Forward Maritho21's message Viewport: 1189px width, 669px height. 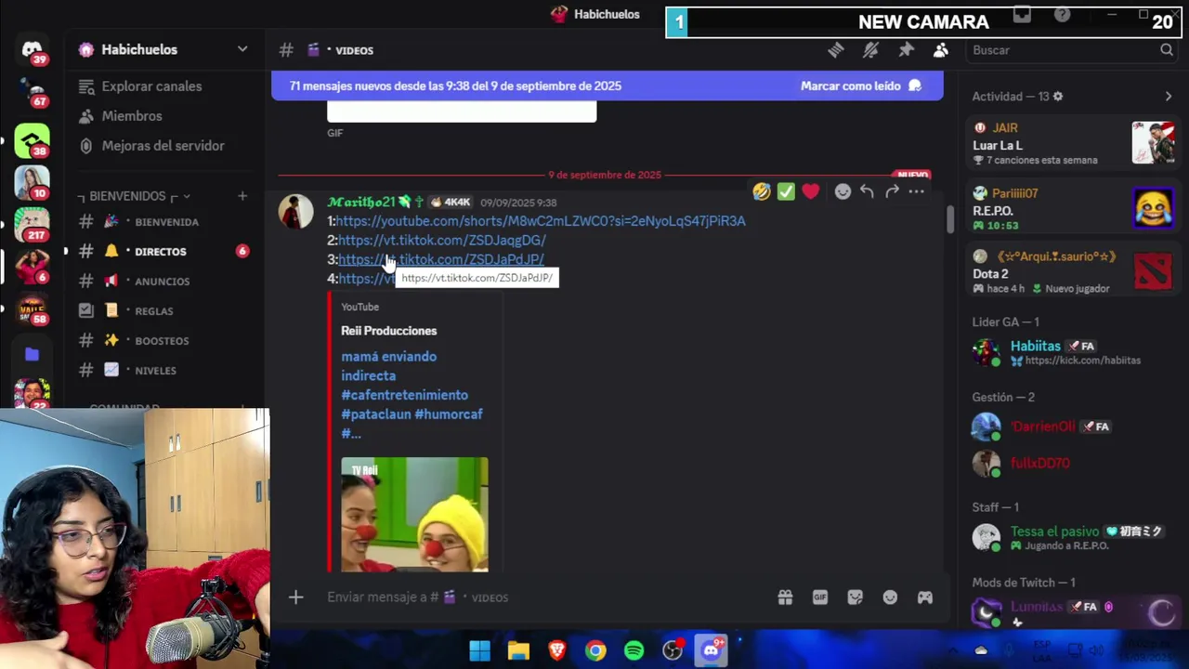coord(892,191)
